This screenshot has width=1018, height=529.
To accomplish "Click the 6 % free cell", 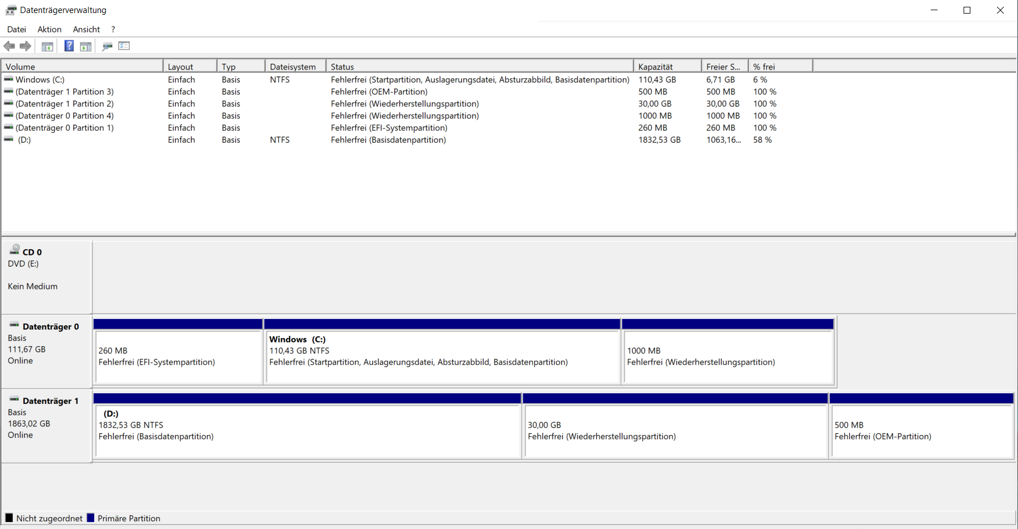I will pos(760,79).
